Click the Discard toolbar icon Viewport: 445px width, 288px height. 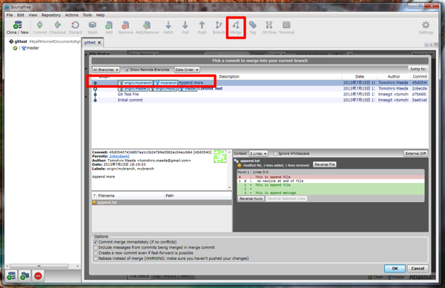(76, 27)
